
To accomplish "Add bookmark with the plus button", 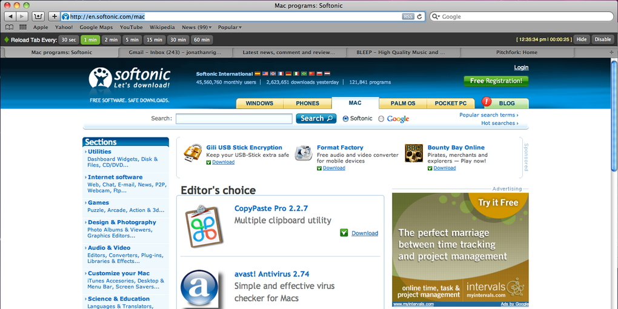I will [x=55, y=16].
